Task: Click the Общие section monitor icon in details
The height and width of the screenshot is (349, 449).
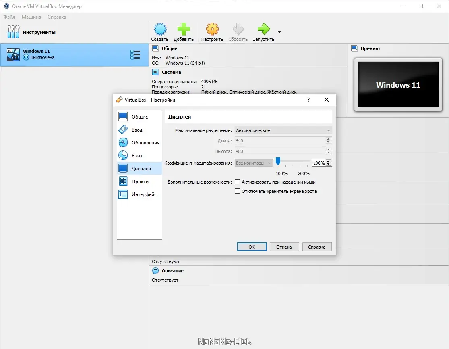Action: point(155,48)
